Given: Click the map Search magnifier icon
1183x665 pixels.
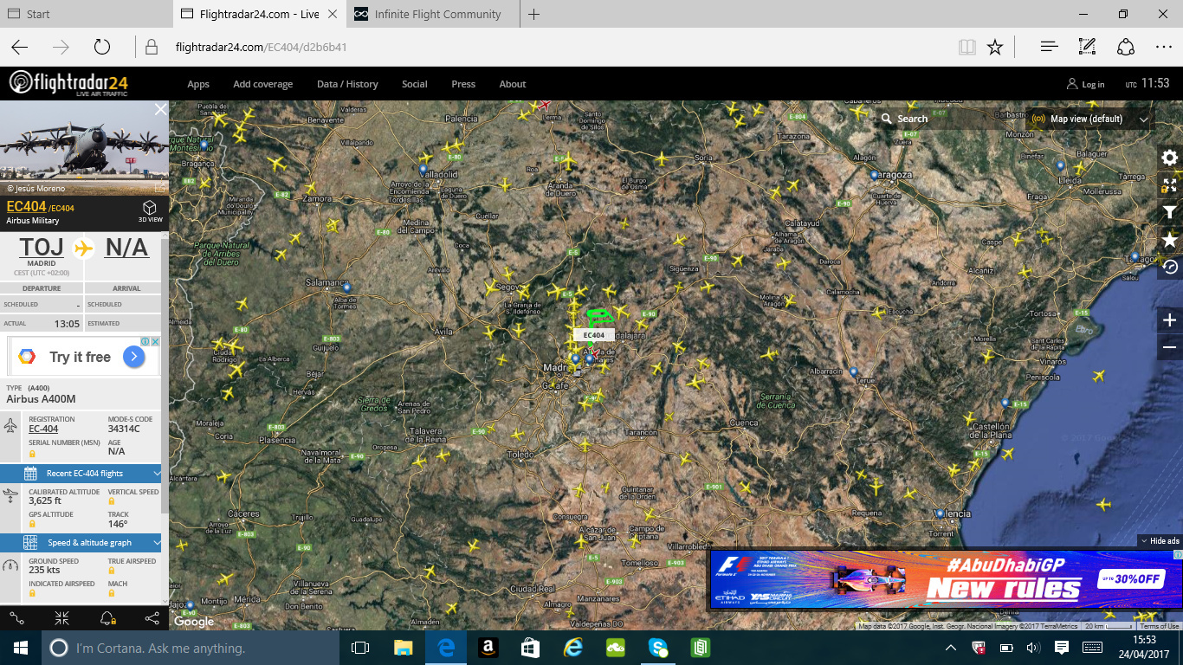Looking at the screenshot, I should [887, 119].
